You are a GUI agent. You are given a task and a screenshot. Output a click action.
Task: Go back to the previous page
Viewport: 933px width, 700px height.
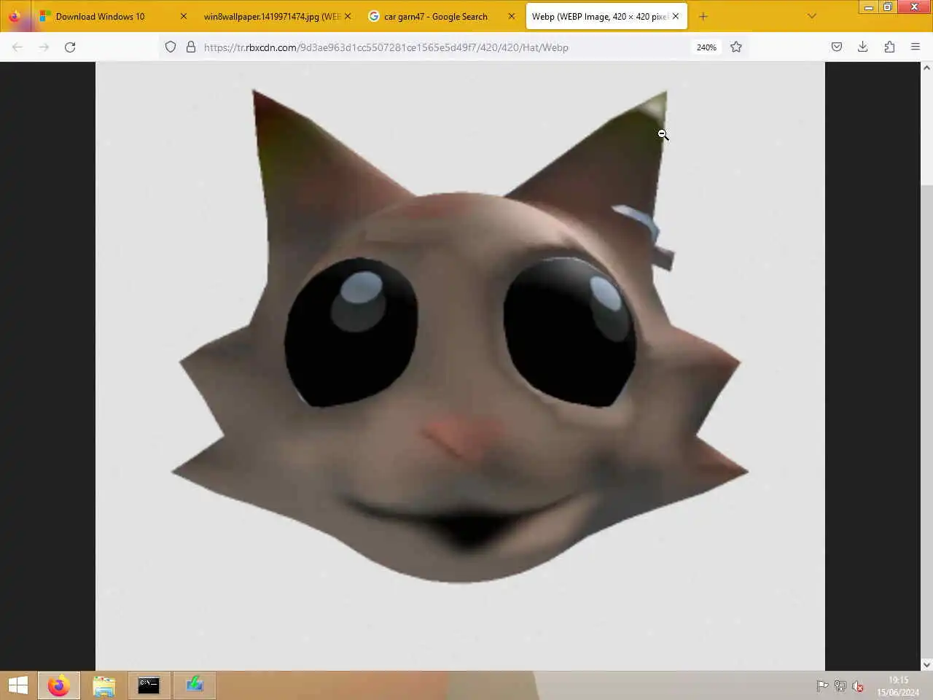(17, 47)
